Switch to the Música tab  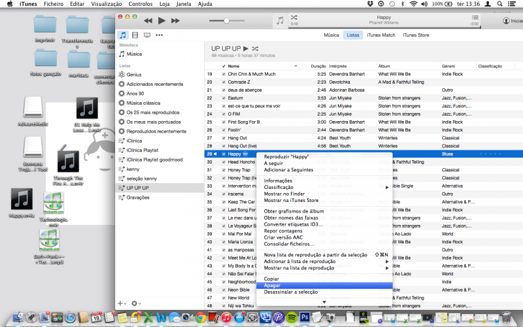point(331,35)
